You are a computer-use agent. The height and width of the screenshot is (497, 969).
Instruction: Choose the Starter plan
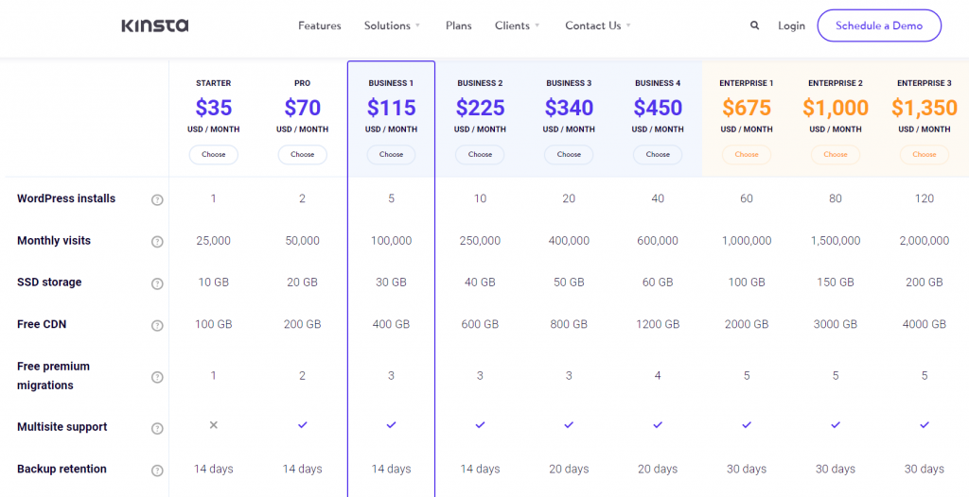(x=213, y=154)
